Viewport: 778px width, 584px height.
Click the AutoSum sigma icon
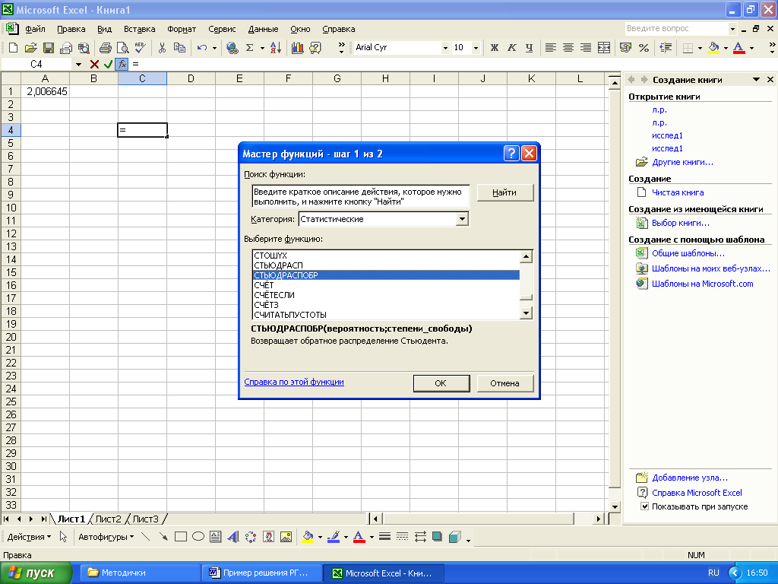point(249,48)
